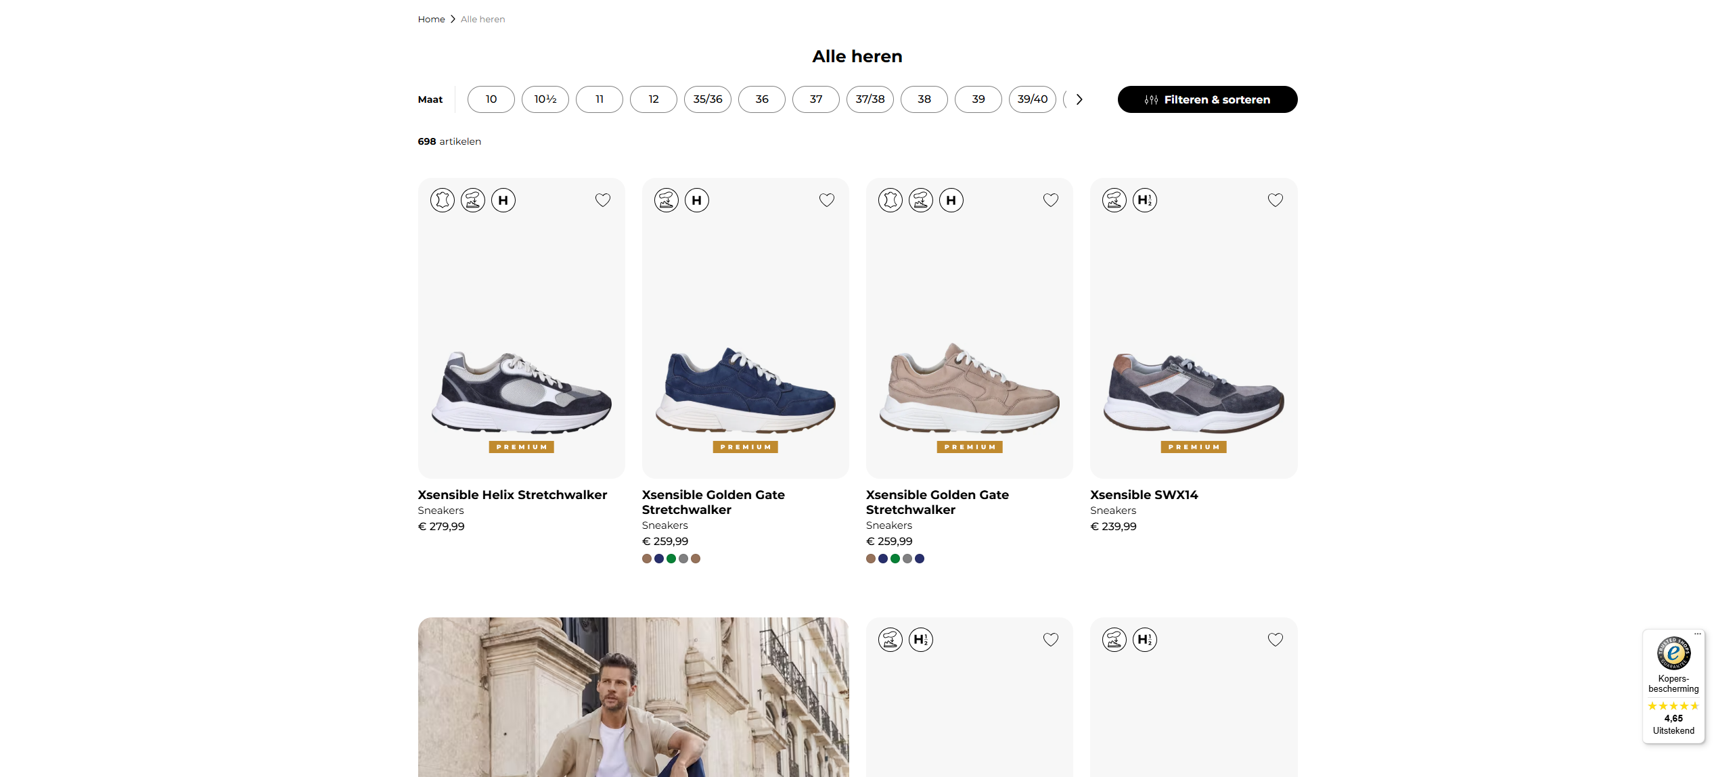Image resolution: width=1714 pixels, height=777 pixels.
Task: Open Helix Stretchwalker shoe image
Action: 521,392
